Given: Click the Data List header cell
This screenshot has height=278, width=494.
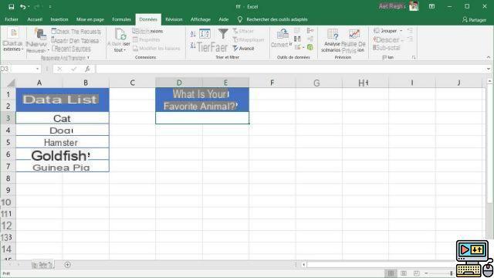Looking at the screenshot, I should [x=63, y=100].
